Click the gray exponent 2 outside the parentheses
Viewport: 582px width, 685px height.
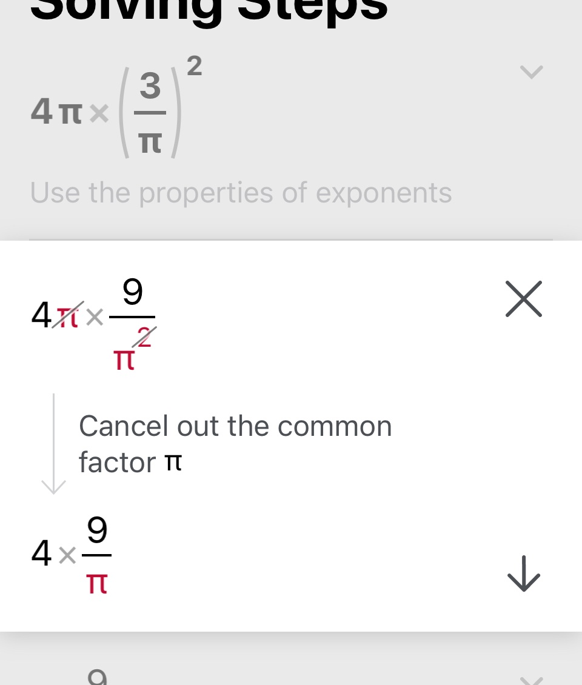coord(193,65)
